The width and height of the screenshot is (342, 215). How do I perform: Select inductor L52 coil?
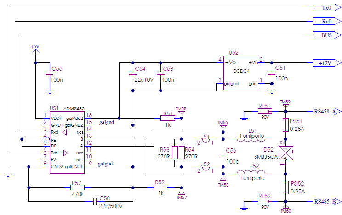(251, 172)
